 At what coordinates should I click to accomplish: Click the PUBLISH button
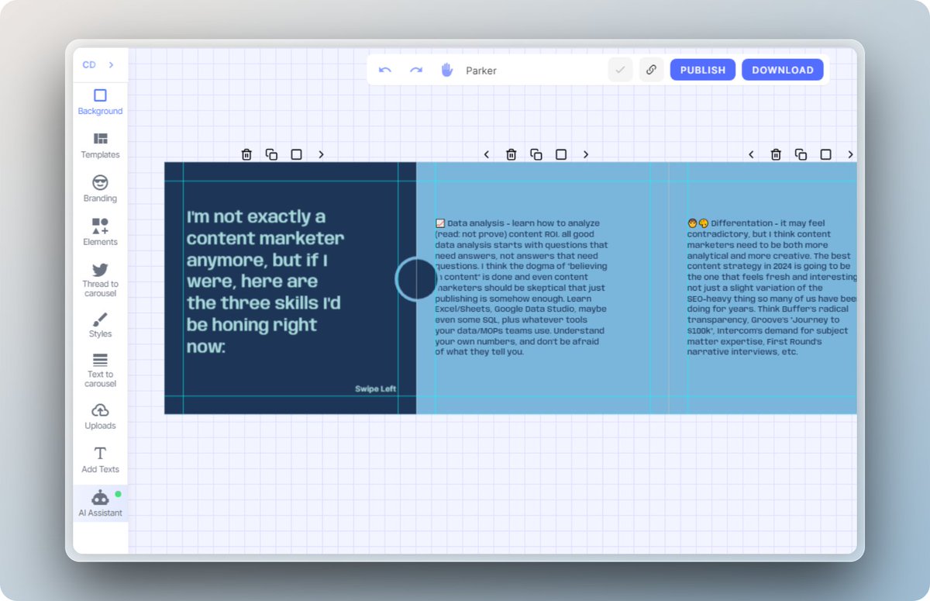pyautogui.click(x=703, y=70)
